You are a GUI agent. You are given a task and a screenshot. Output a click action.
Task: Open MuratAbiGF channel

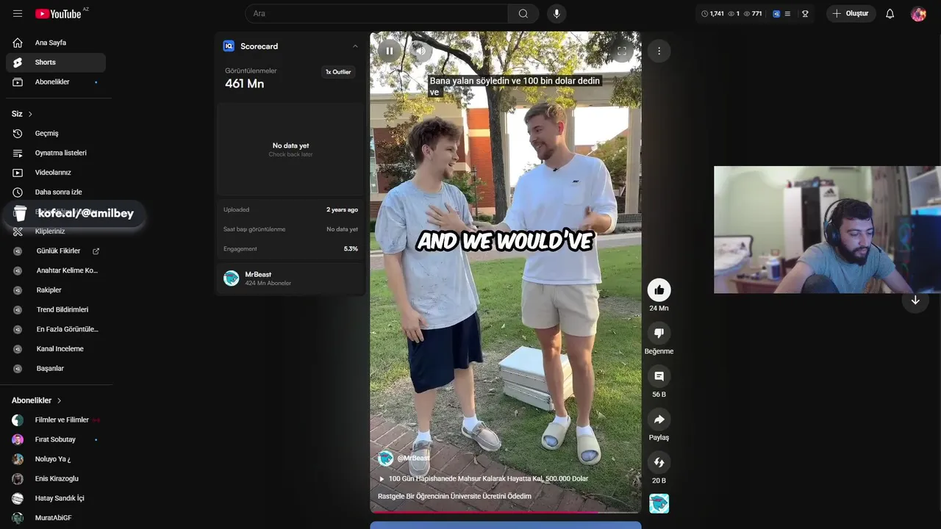pyautogui.click(x=56, y=518)
